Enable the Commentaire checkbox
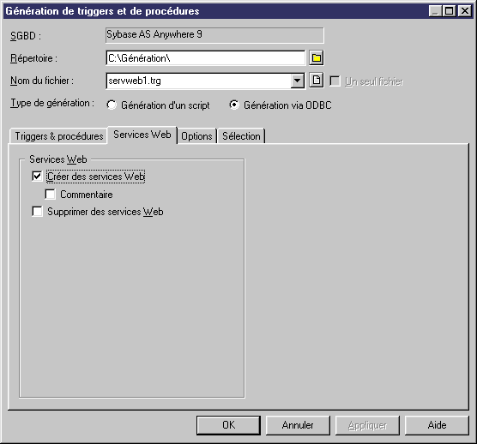 click(x=51, y=195)
